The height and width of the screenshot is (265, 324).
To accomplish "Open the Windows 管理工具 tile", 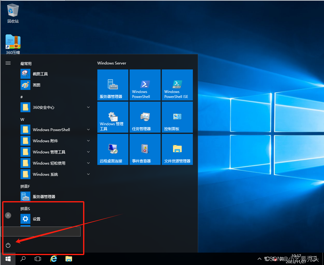I will pos(113,117).
